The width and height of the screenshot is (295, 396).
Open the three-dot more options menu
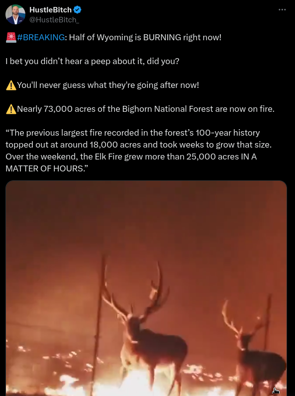click(282, 9)
